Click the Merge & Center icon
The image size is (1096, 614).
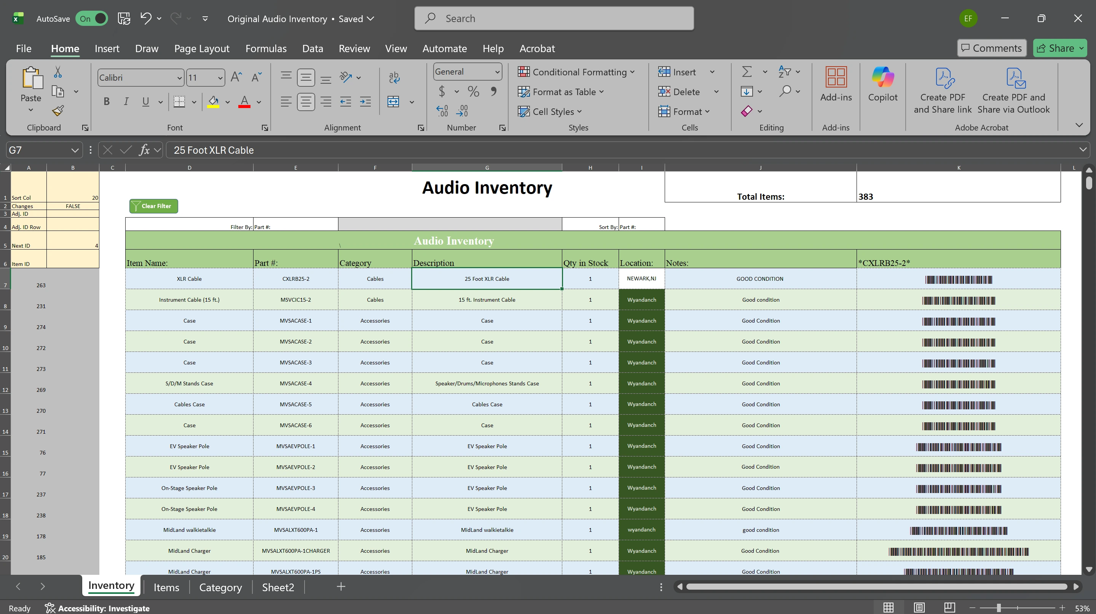tap(394, 102)
